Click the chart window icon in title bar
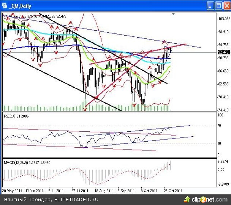 coord(4,6)
